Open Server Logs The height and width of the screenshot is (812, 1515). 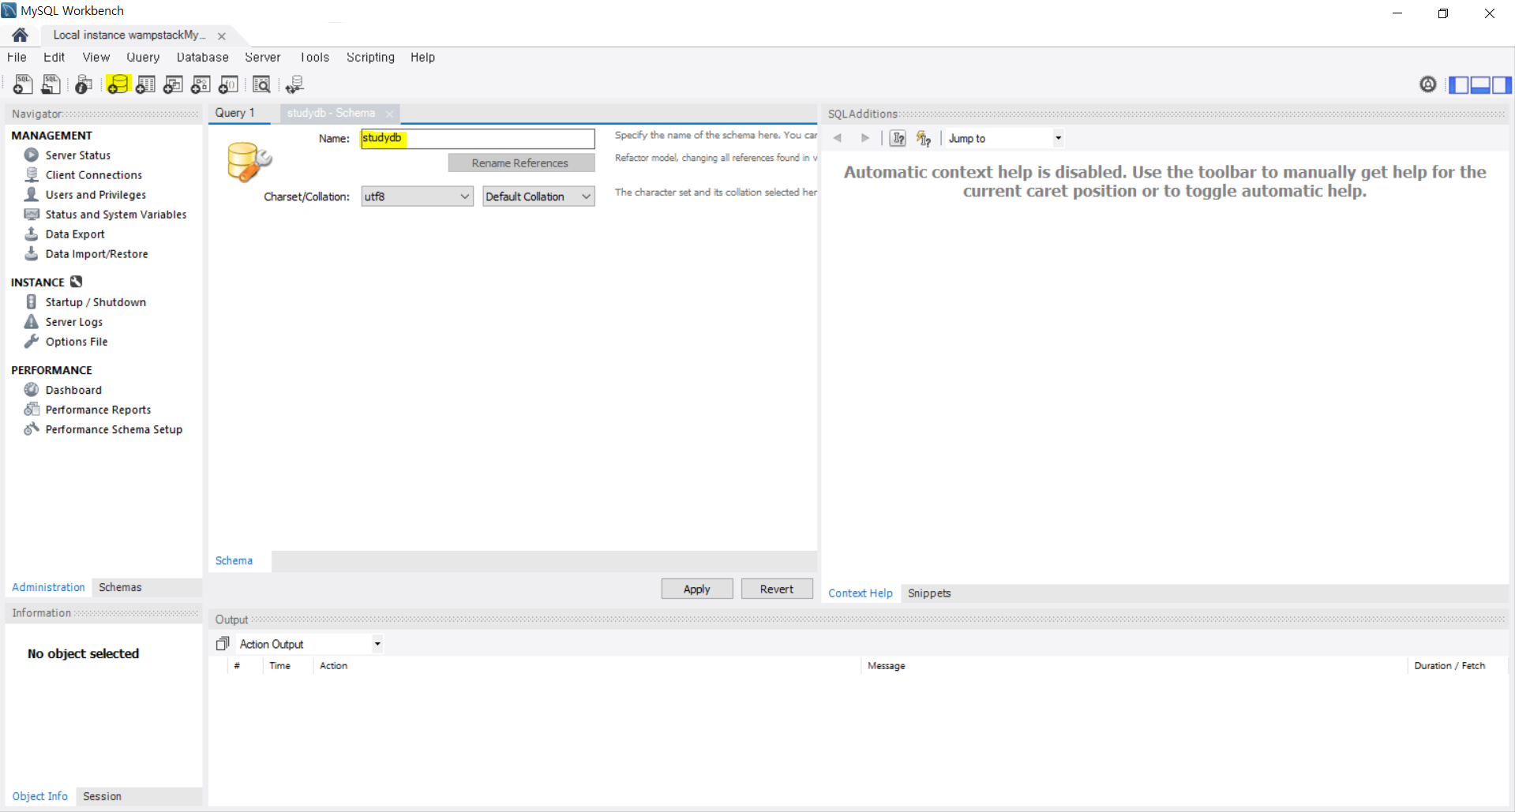(74, 322)
